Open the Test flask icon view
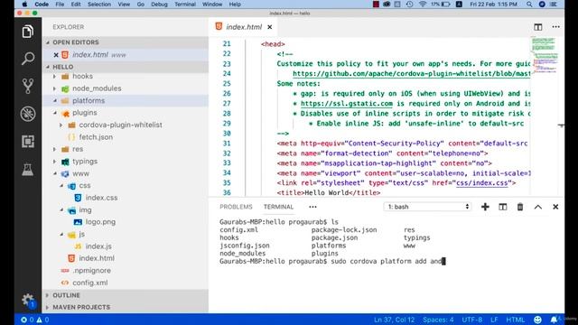Screen dimensions: 578x325 coord(28,170)
